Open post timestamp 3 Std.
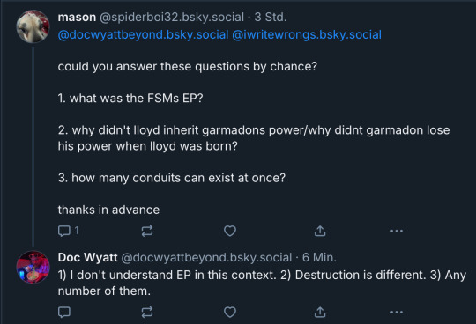 pos(271,18)
